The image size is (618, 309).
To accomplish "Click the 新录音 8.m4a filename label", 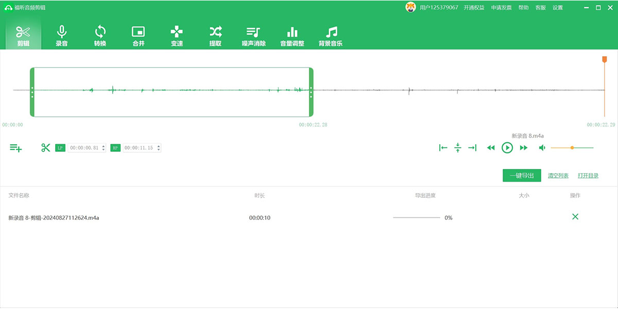I will [527, 136].
